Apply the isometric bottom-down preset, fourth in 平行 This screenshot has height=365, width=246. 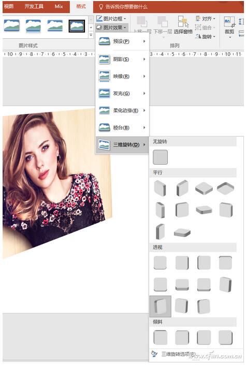(225, 188)
